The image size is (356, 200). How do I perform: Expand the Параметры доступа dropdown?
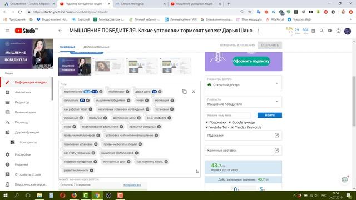click(x=244, y=83)
